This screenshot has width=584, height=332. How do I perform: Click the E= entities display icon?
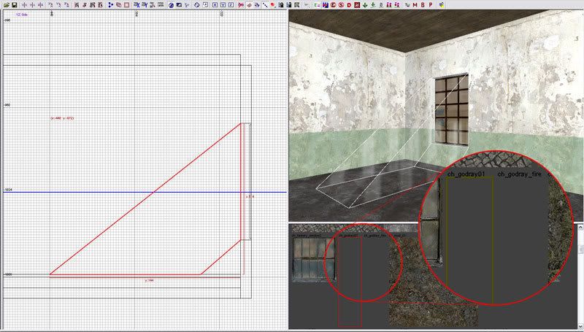[316, 5]
